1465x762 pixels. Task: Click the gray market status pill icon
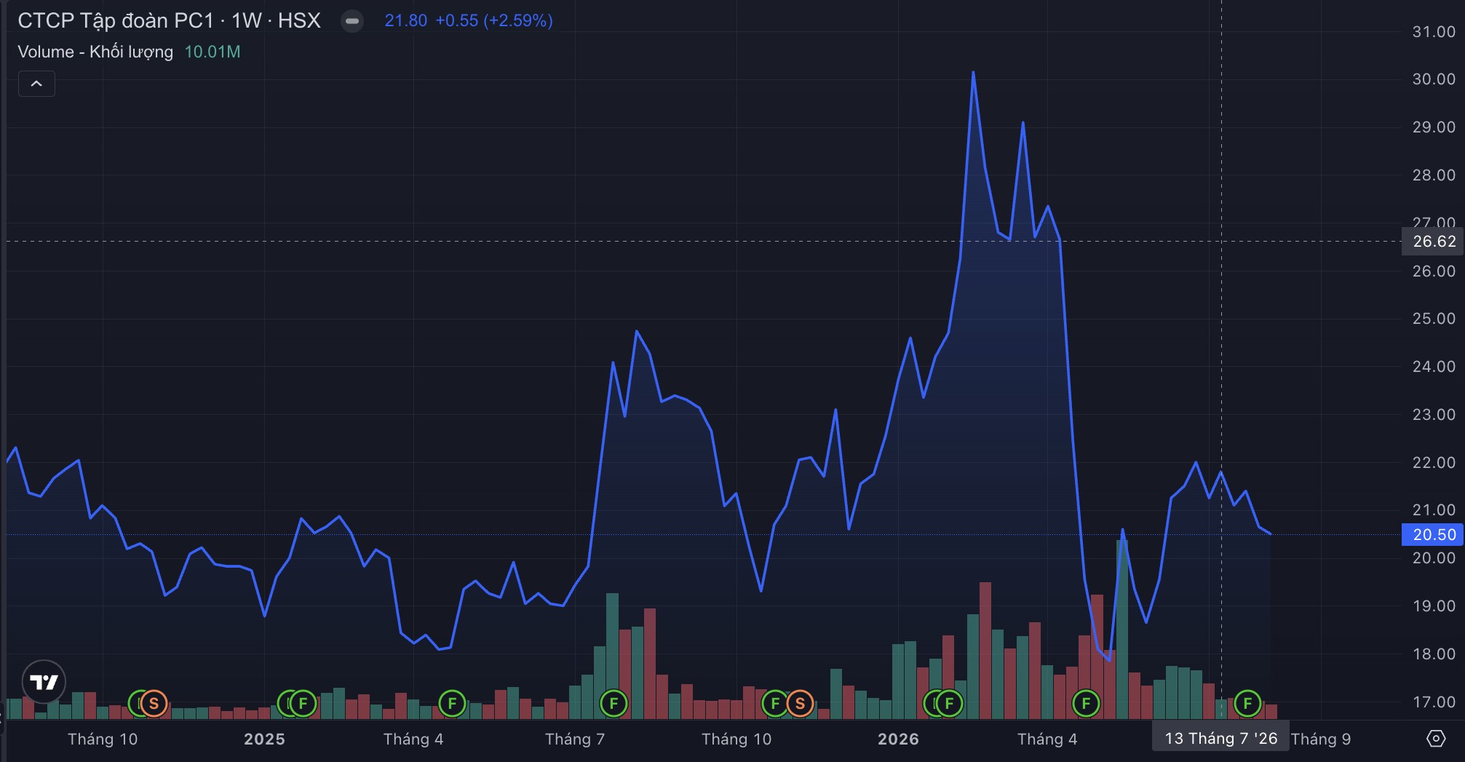click(352, 21)
